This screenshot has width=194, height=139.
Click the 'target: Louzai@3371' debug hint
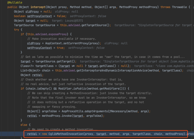pyautogui.click(x=67, y=21)
